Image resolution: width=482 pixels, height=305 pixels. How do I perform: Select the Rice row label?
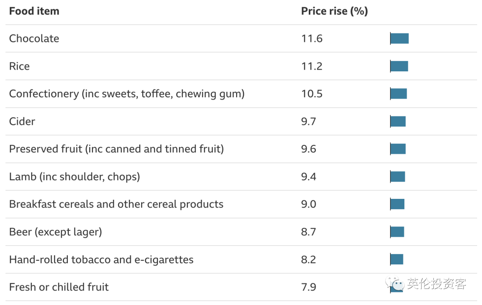20,66
